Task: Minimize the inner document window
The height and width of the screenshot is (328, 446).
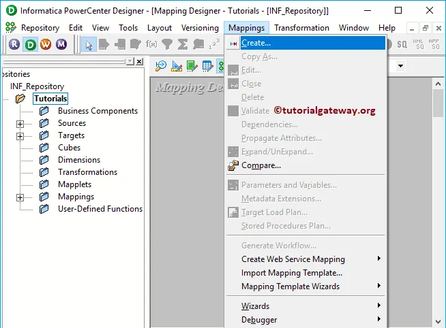Action: [x=412, y=28]
